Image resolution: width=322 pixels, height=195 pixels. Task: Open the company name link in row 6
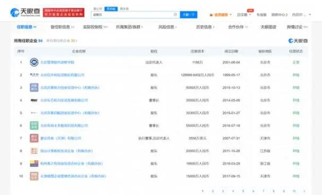[x=64, y=126]
